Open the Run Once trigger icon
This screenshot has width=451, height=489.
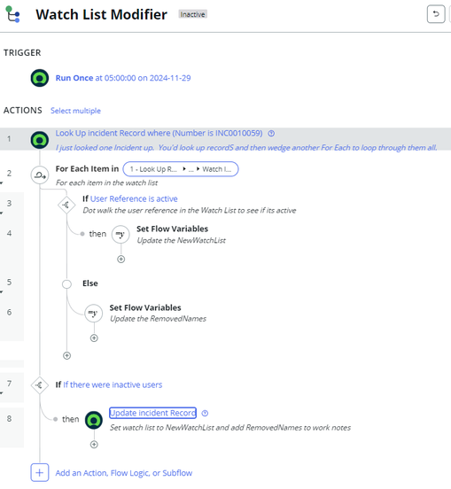tap(40, 78)
